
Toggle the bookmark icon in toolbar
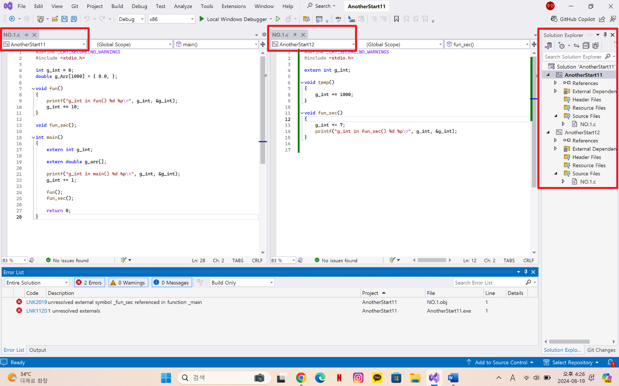pos(396,19)
